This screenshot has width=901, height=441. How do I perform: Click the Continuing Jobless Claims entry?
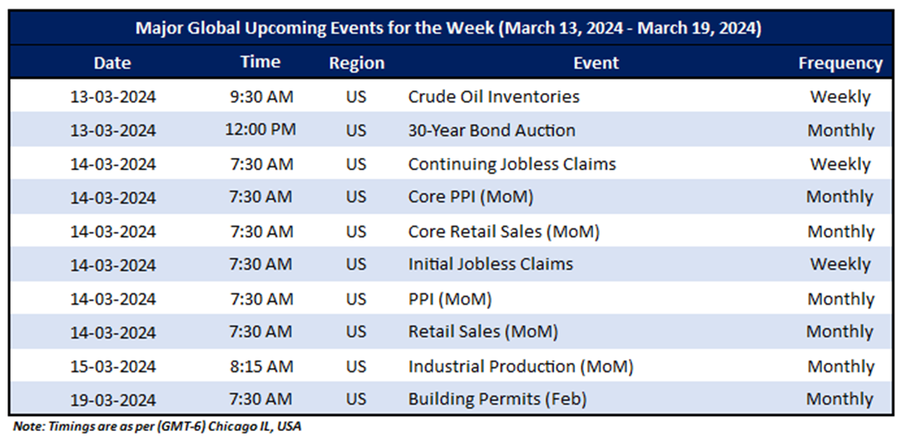click(x=512, y=164)
